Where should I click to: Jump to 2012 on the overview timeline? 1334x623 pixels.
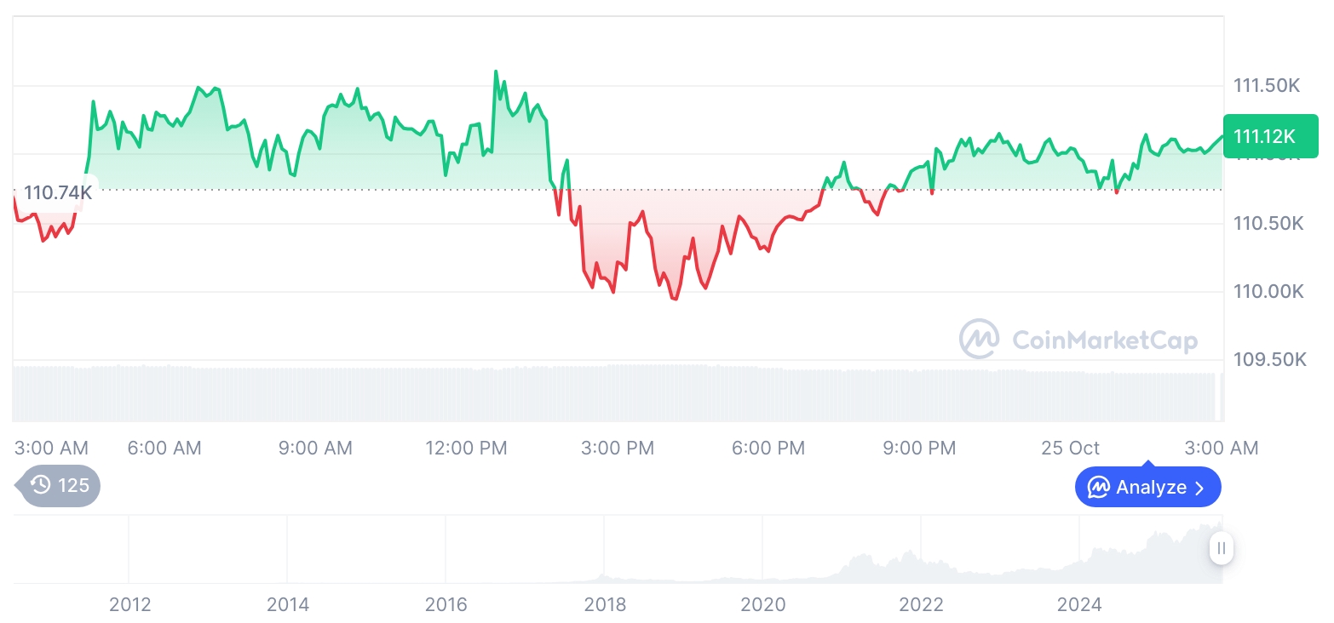coord(129,604)
